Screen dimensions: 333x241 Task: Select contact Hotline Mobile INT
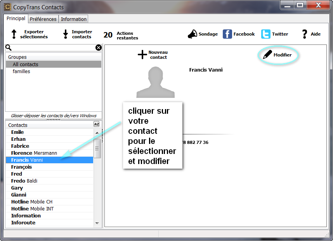[49, 209]
